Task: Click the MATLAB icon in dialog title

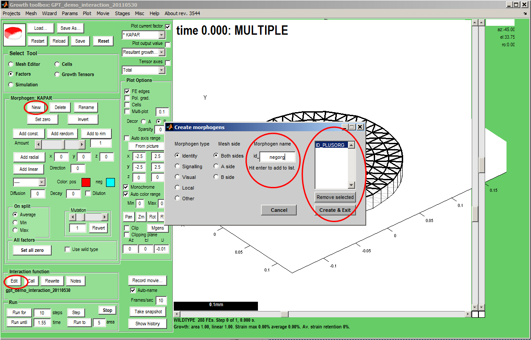Action: click(170, 127)
